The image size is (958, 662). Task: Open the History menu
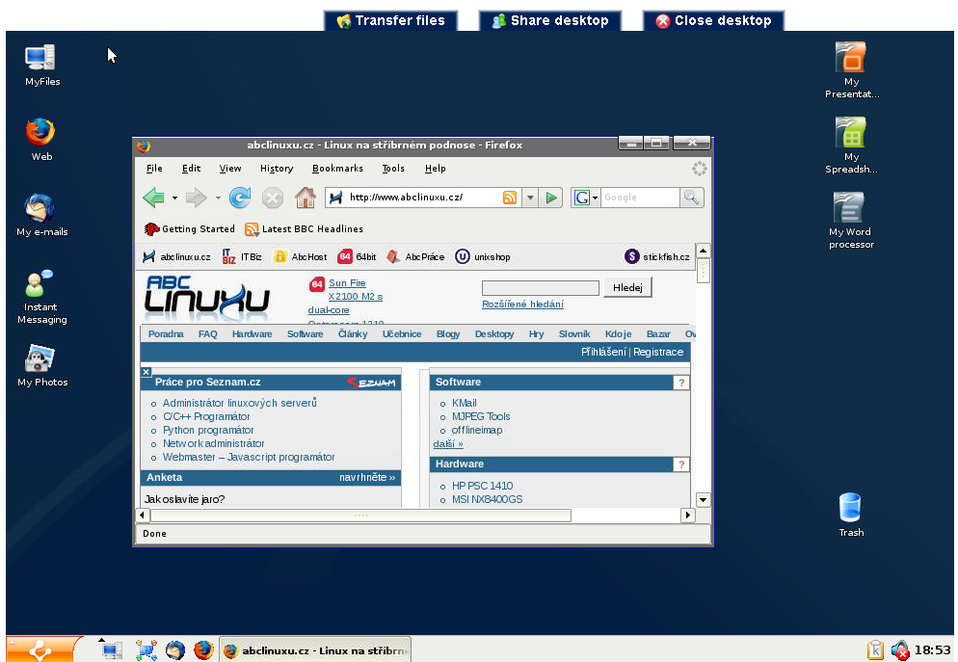click(x=277, y=169)
